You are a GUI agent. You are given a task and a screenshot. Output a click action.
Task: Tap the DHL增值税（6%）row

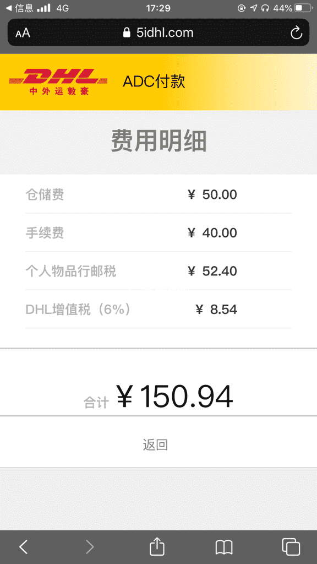click(158, 310)
